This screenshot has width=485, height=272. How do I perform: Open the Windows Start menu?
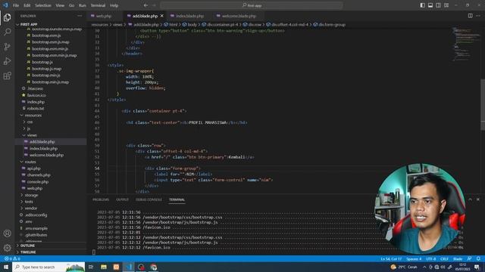point(6,267)
